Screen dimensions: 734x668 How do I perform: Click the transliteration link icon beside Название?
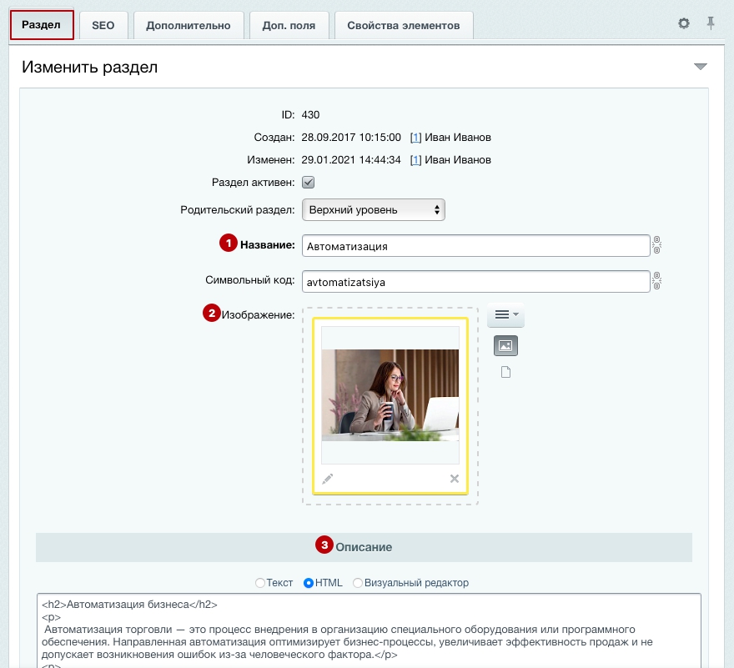tap(656, 245)
